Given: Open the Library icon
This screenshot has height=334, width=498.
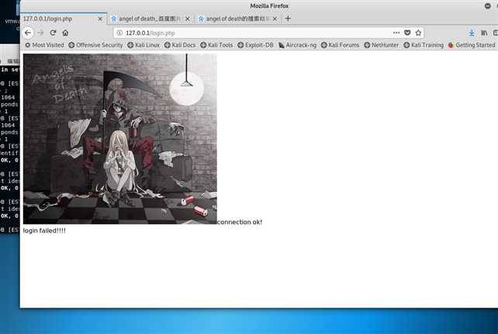Looking at the screenshot, I should coord(484,33).
